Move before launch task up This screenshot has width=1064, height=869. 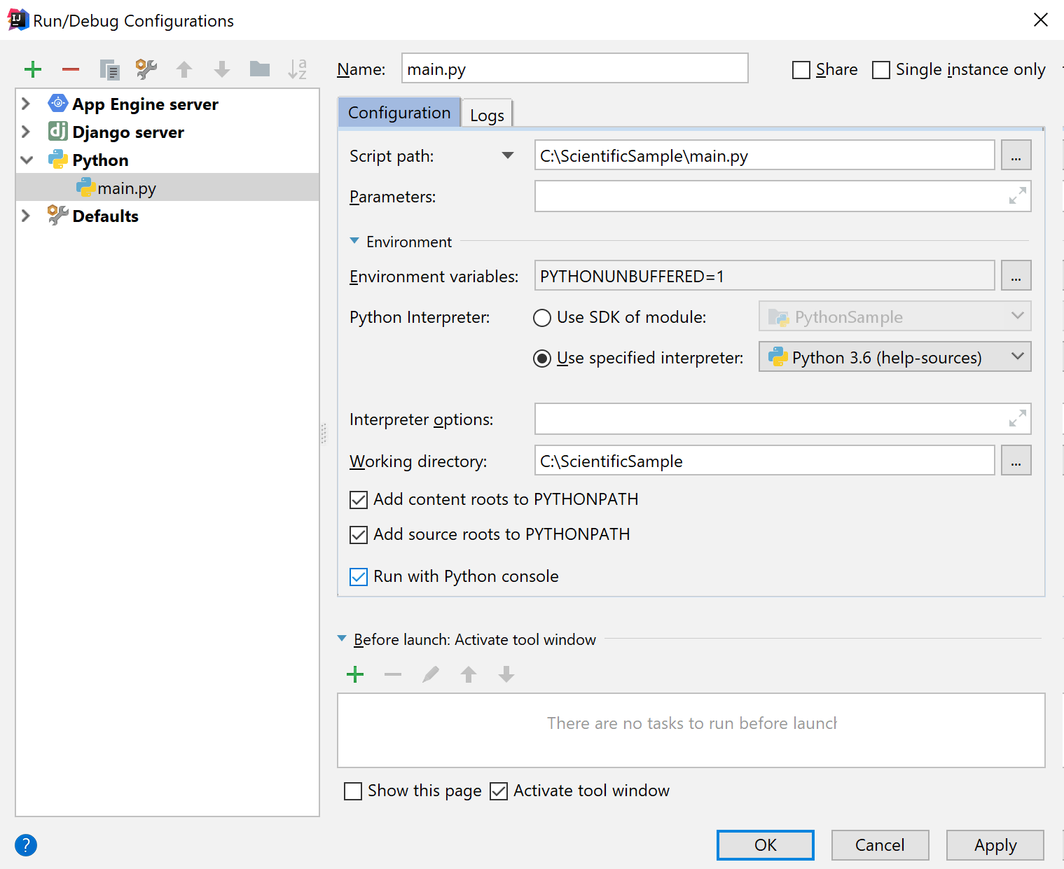[469, 674]
